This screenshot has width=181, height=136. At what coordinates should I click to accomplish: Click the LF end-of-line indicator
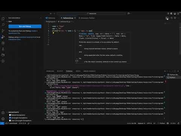click(155, 123)
